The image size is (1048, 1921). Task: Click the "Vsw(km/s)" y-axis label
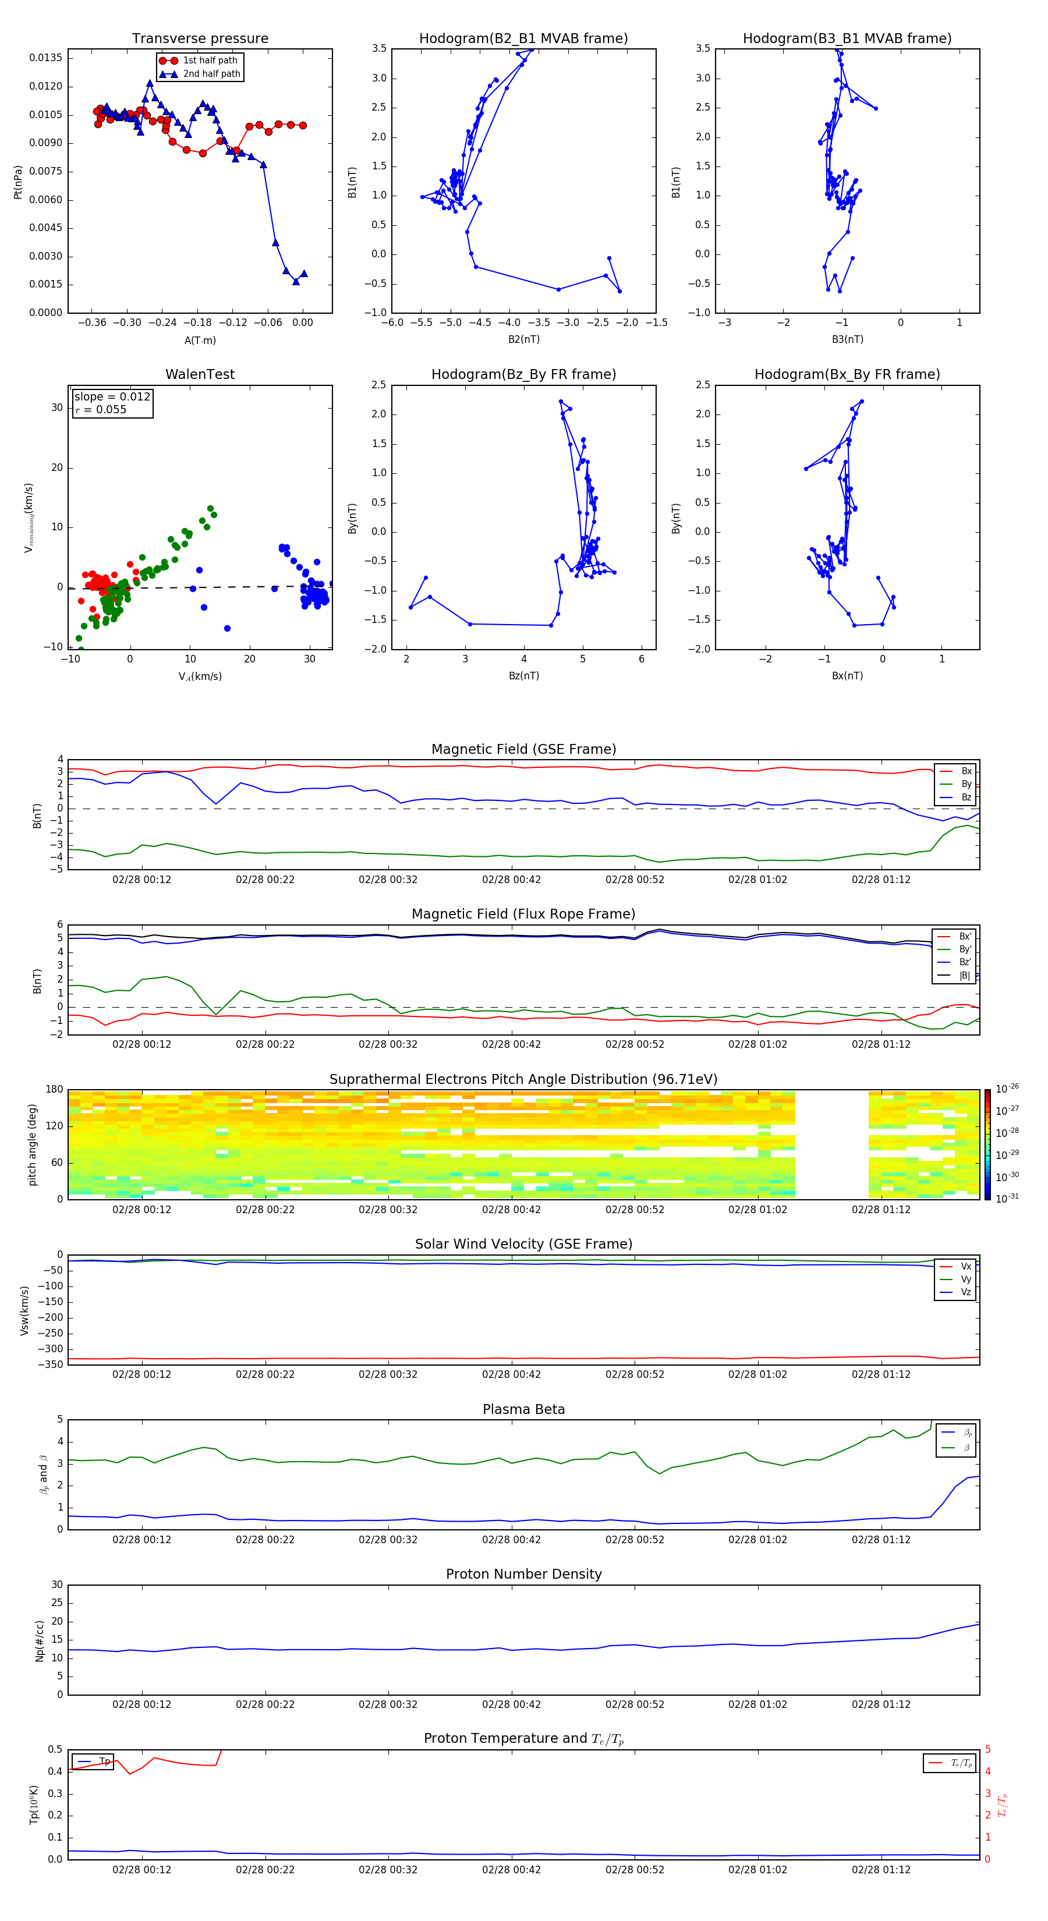click(x=24, y=1310)
